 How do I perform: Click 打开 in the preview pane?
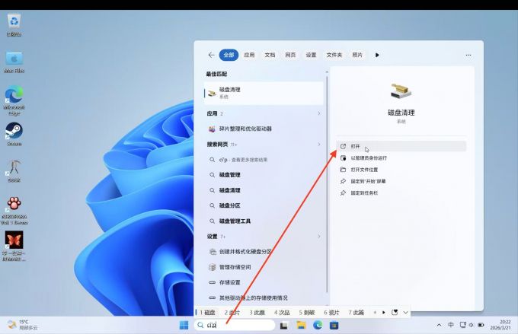click(x=401, y=146)
